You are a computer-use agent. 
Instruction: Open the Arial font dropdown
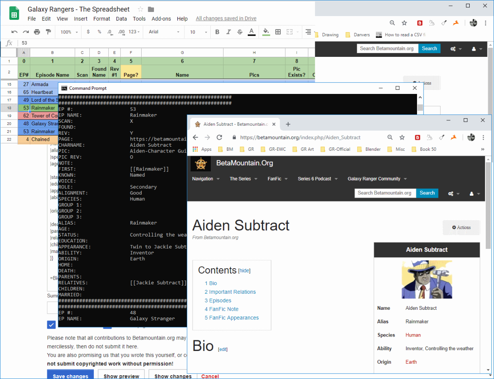(x=164, y=32)
